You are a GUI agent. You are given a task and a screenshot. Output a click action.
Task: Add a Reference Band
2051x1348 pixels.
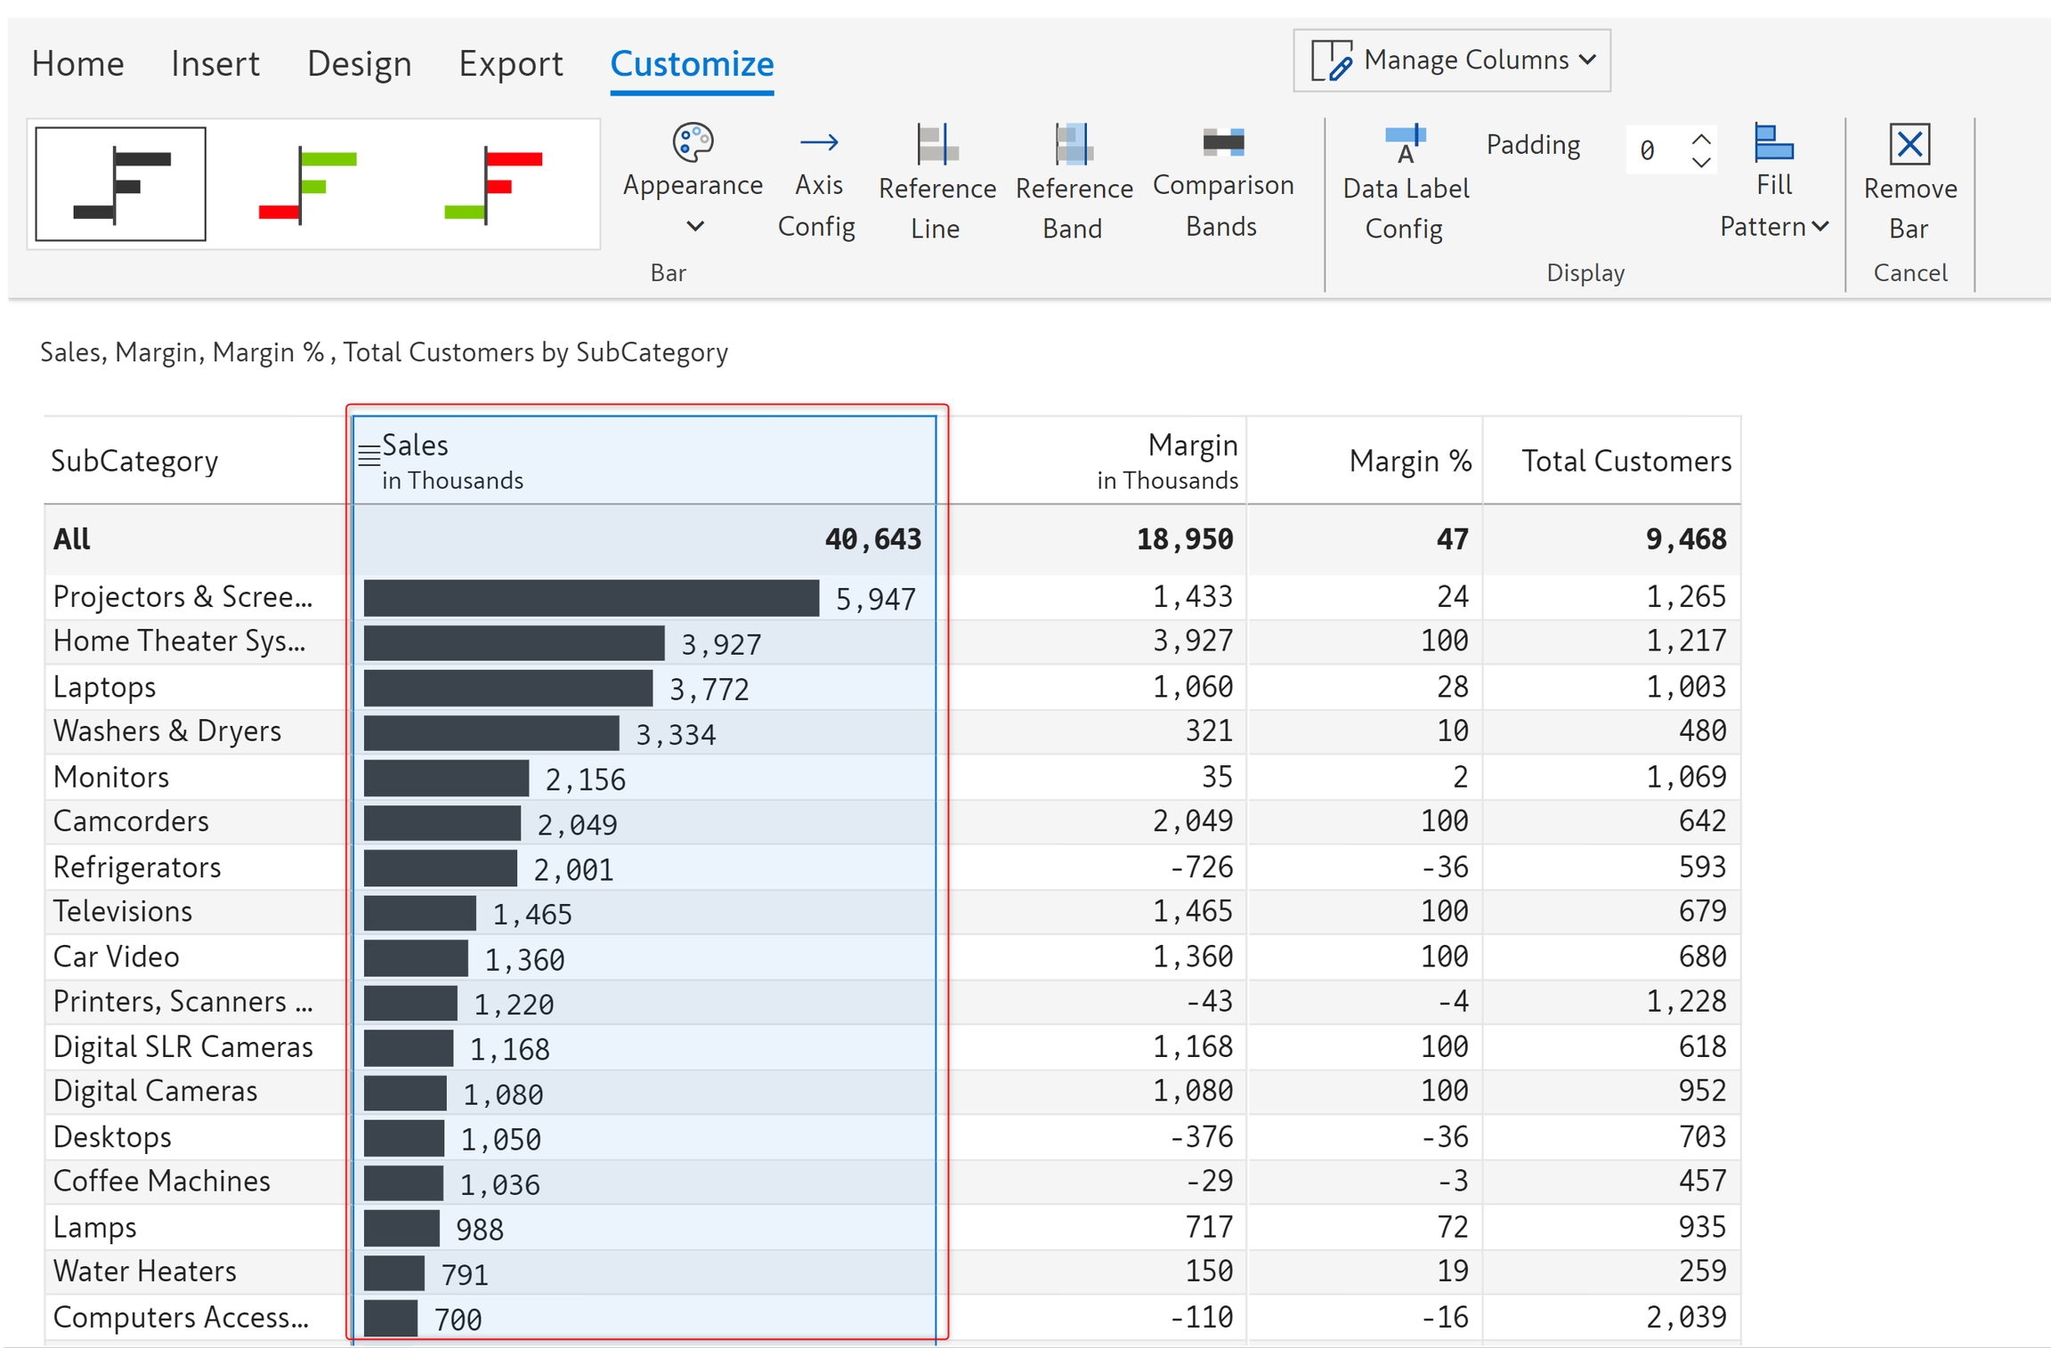tap(1074, 144)
